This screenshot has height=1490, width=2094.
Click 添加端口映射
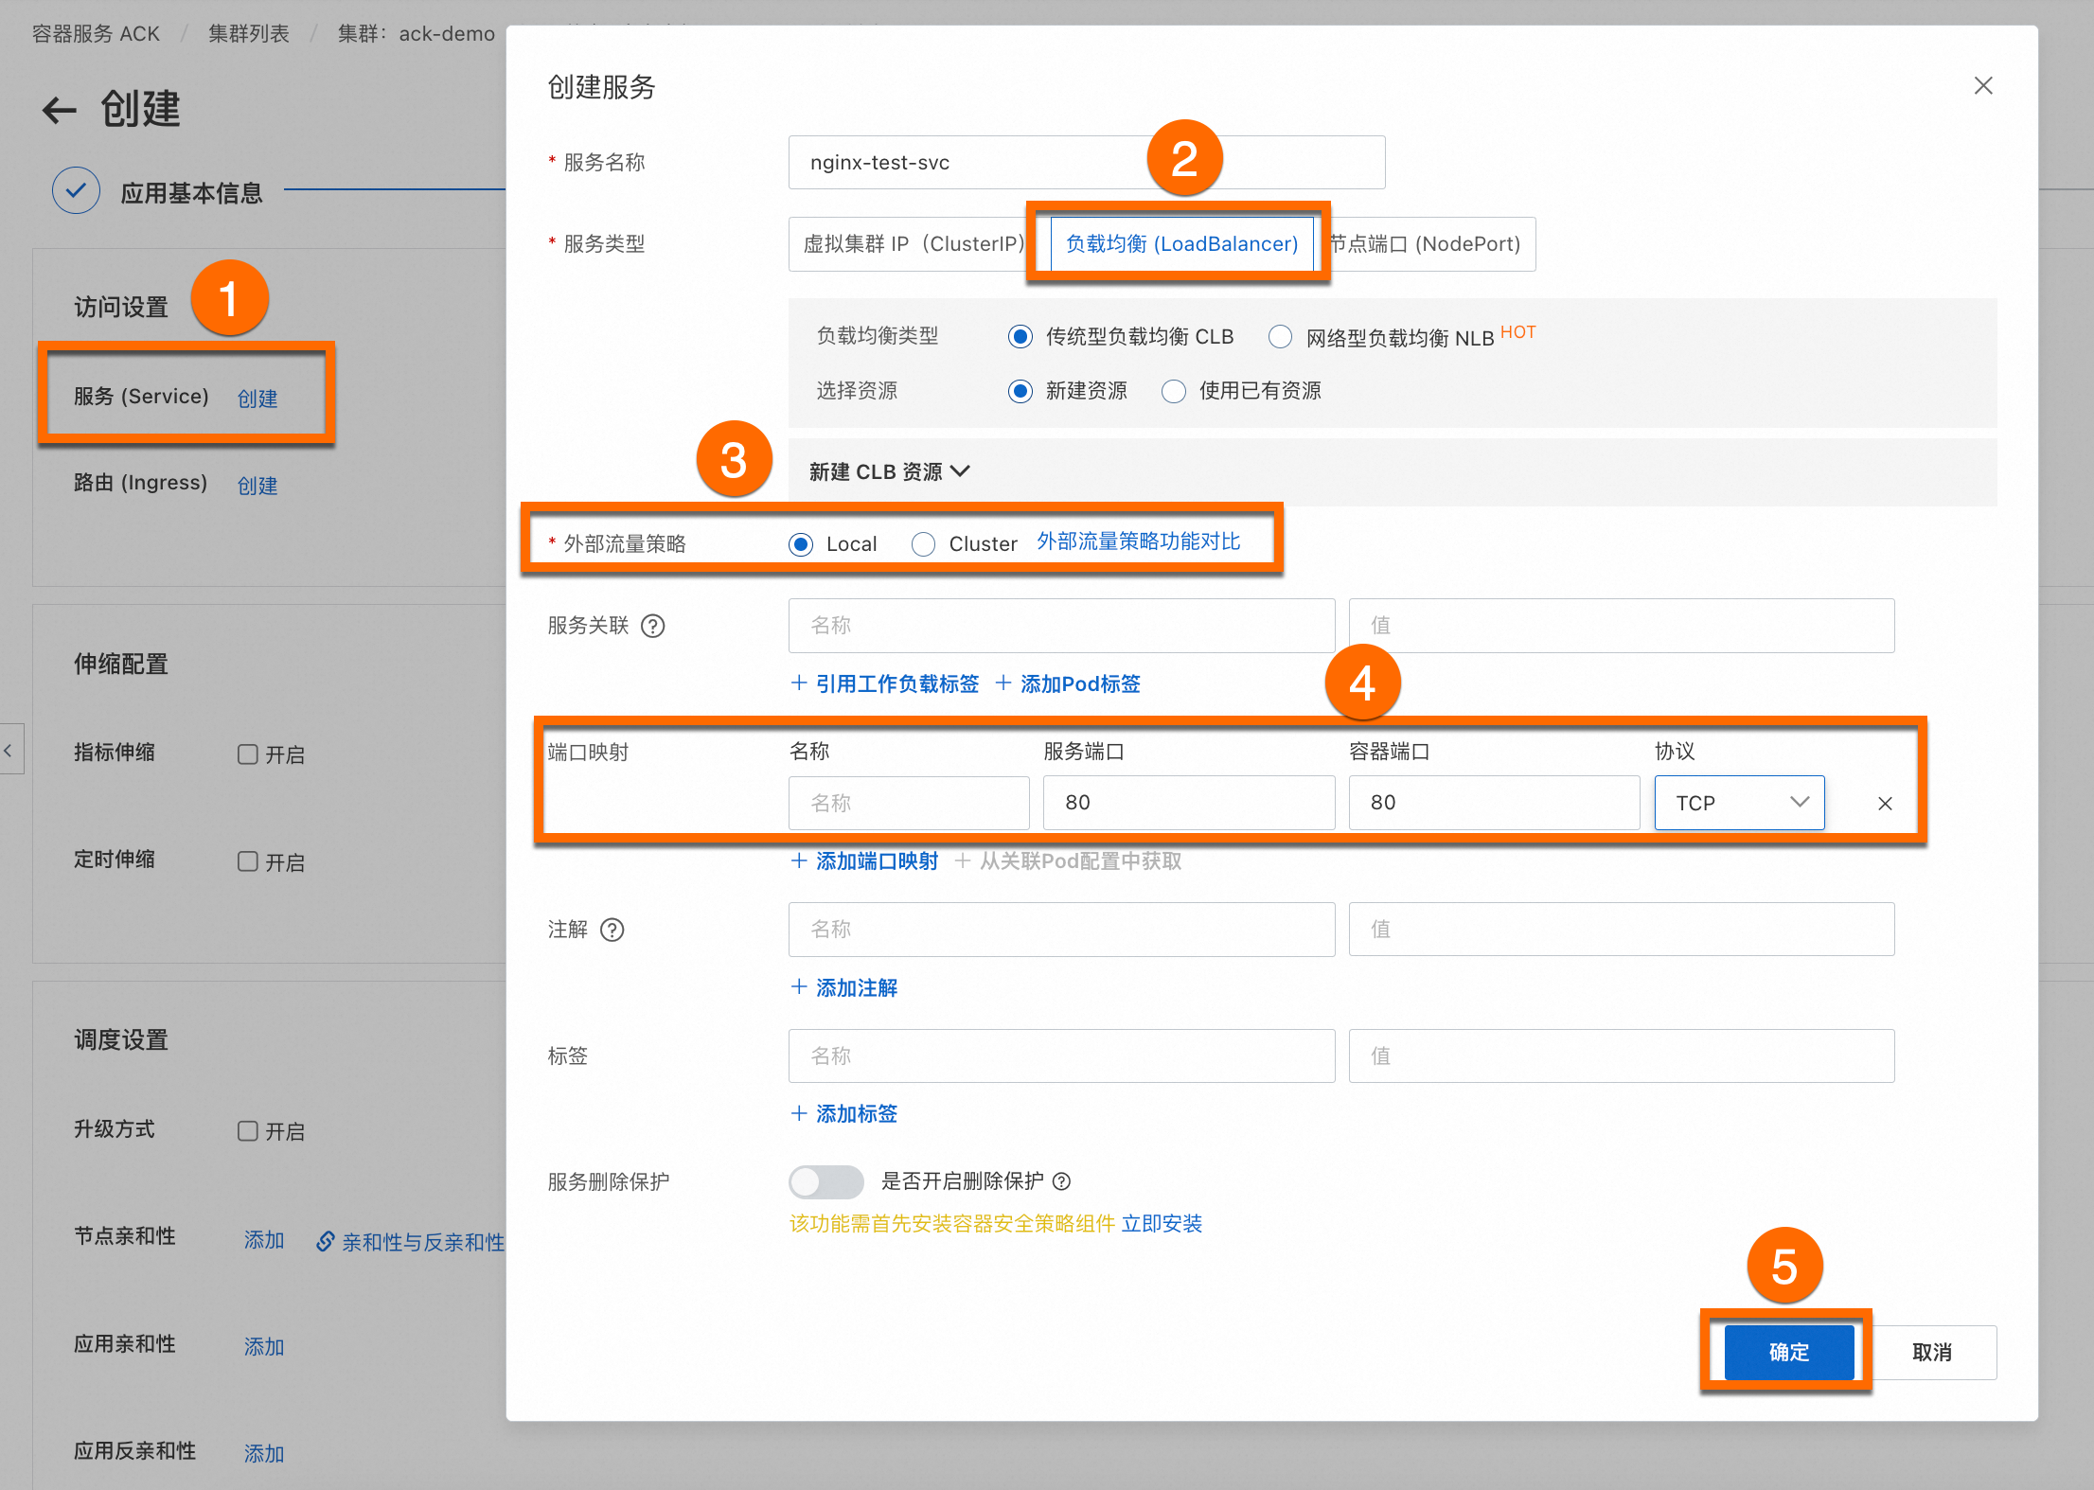pos(864,860)
